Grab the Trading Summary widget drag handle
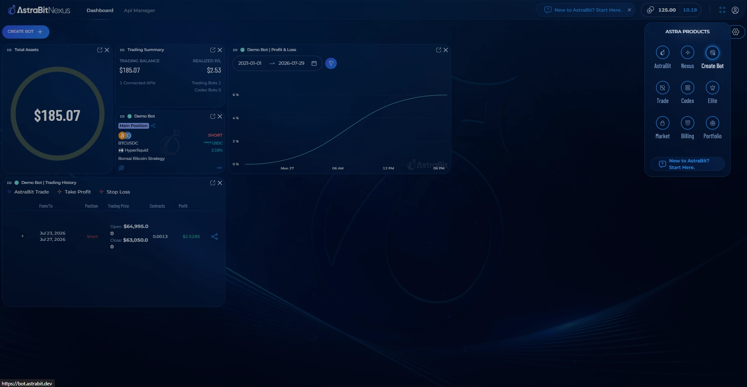Viewport: 747px width, 387px height. point(122,50)
